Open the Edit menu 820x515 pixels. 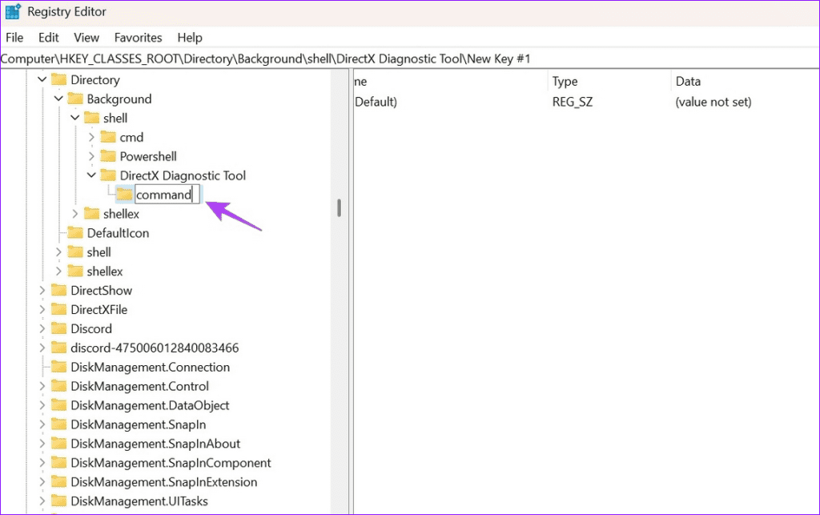coord(48,37)
